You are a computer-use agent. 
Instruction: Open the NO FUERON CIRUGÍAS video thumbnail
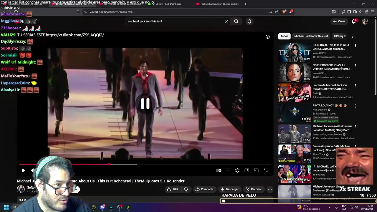tap(295, 72)
